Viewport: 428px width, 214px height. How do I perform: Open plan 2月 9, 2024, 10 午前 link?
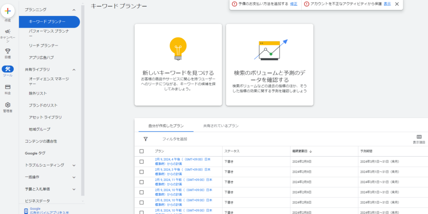coord(183,192)
